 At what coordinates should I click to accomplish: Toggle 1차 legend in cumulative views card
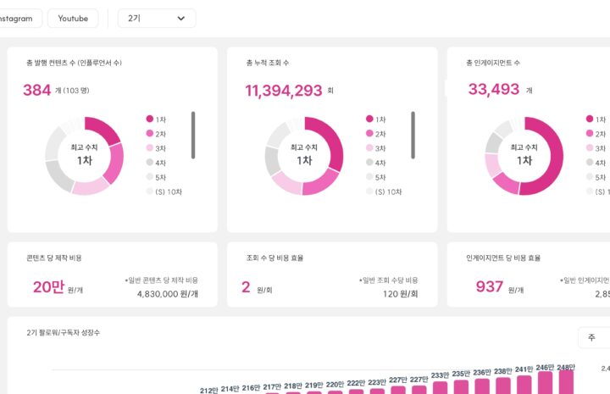point(376,119)
